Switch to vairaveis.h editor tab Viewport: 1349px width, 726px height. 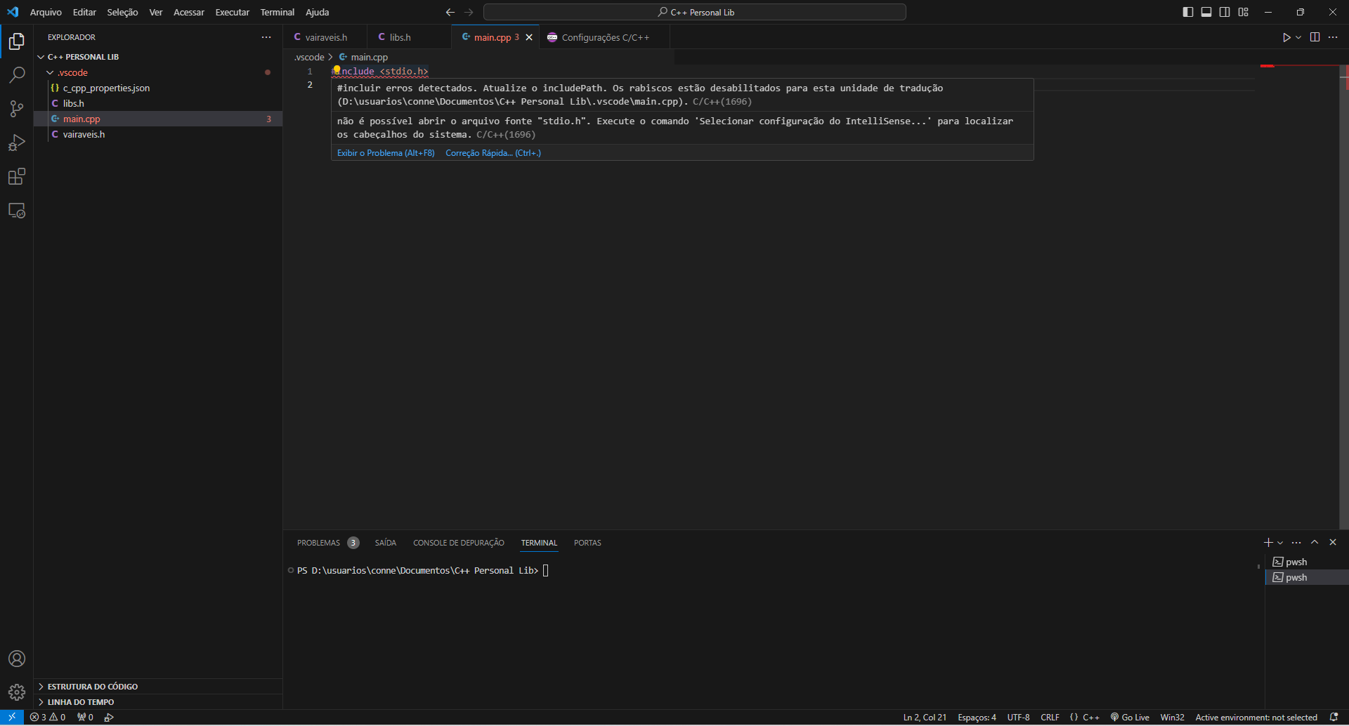click(x=325, y=37)
